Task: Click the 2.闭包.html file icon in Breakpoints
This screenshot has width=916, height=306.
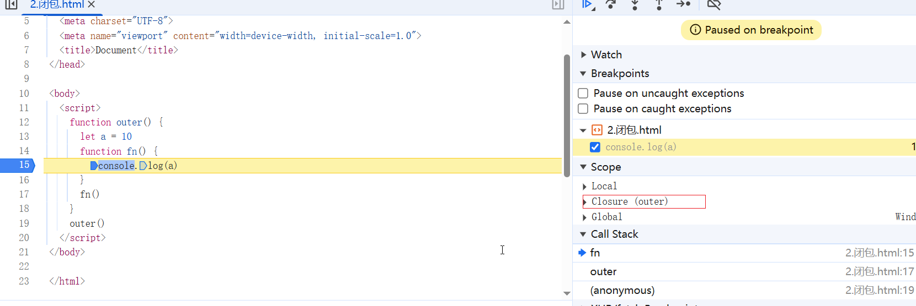Action: [597, 130]
